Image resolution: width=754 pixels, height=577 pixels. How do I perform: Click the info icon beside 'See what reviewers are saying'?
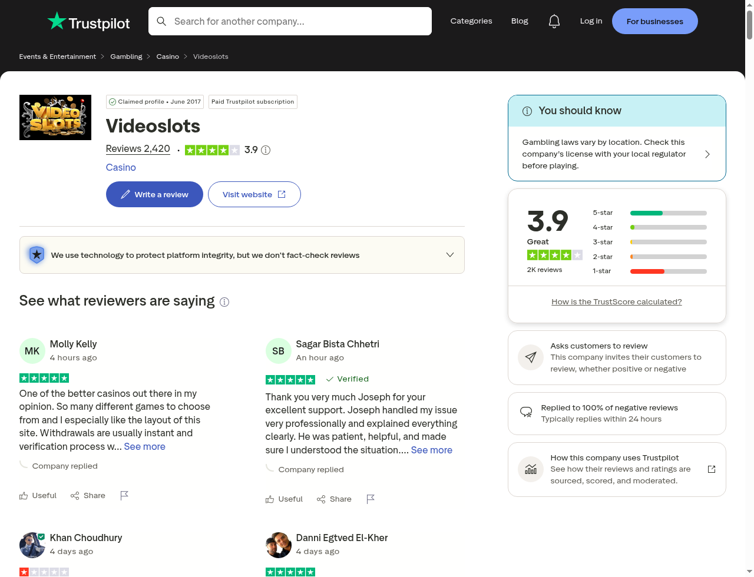click(224, 302)
